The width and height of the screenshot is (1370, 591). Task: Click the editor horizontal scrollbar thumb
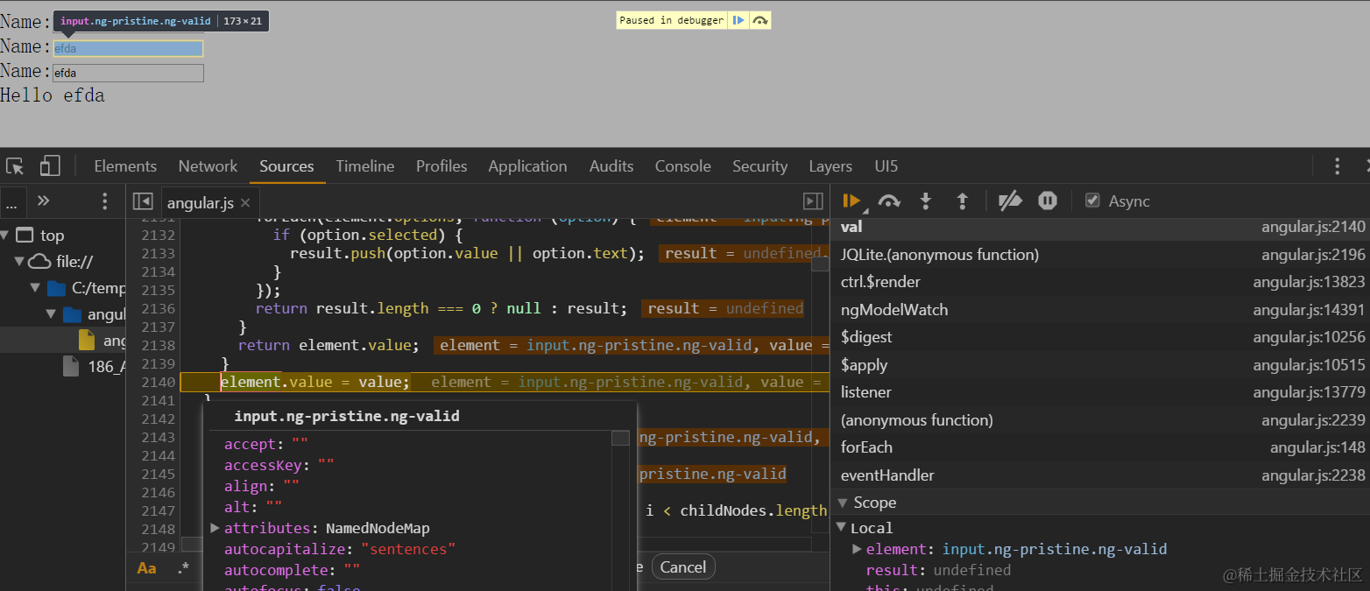[193, 544]
